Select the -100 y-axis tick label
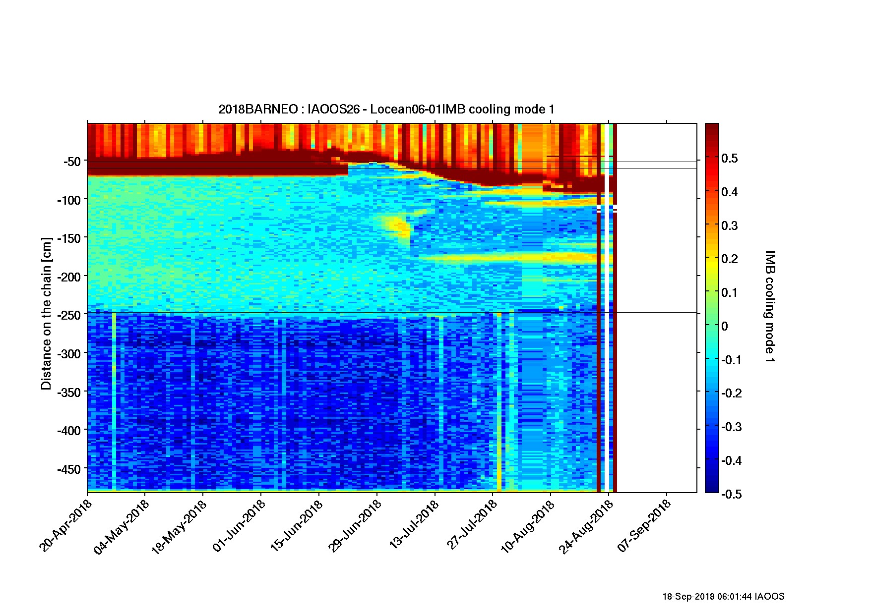The image size is (871, 616). pyautogui.click(x=70, y=200)
